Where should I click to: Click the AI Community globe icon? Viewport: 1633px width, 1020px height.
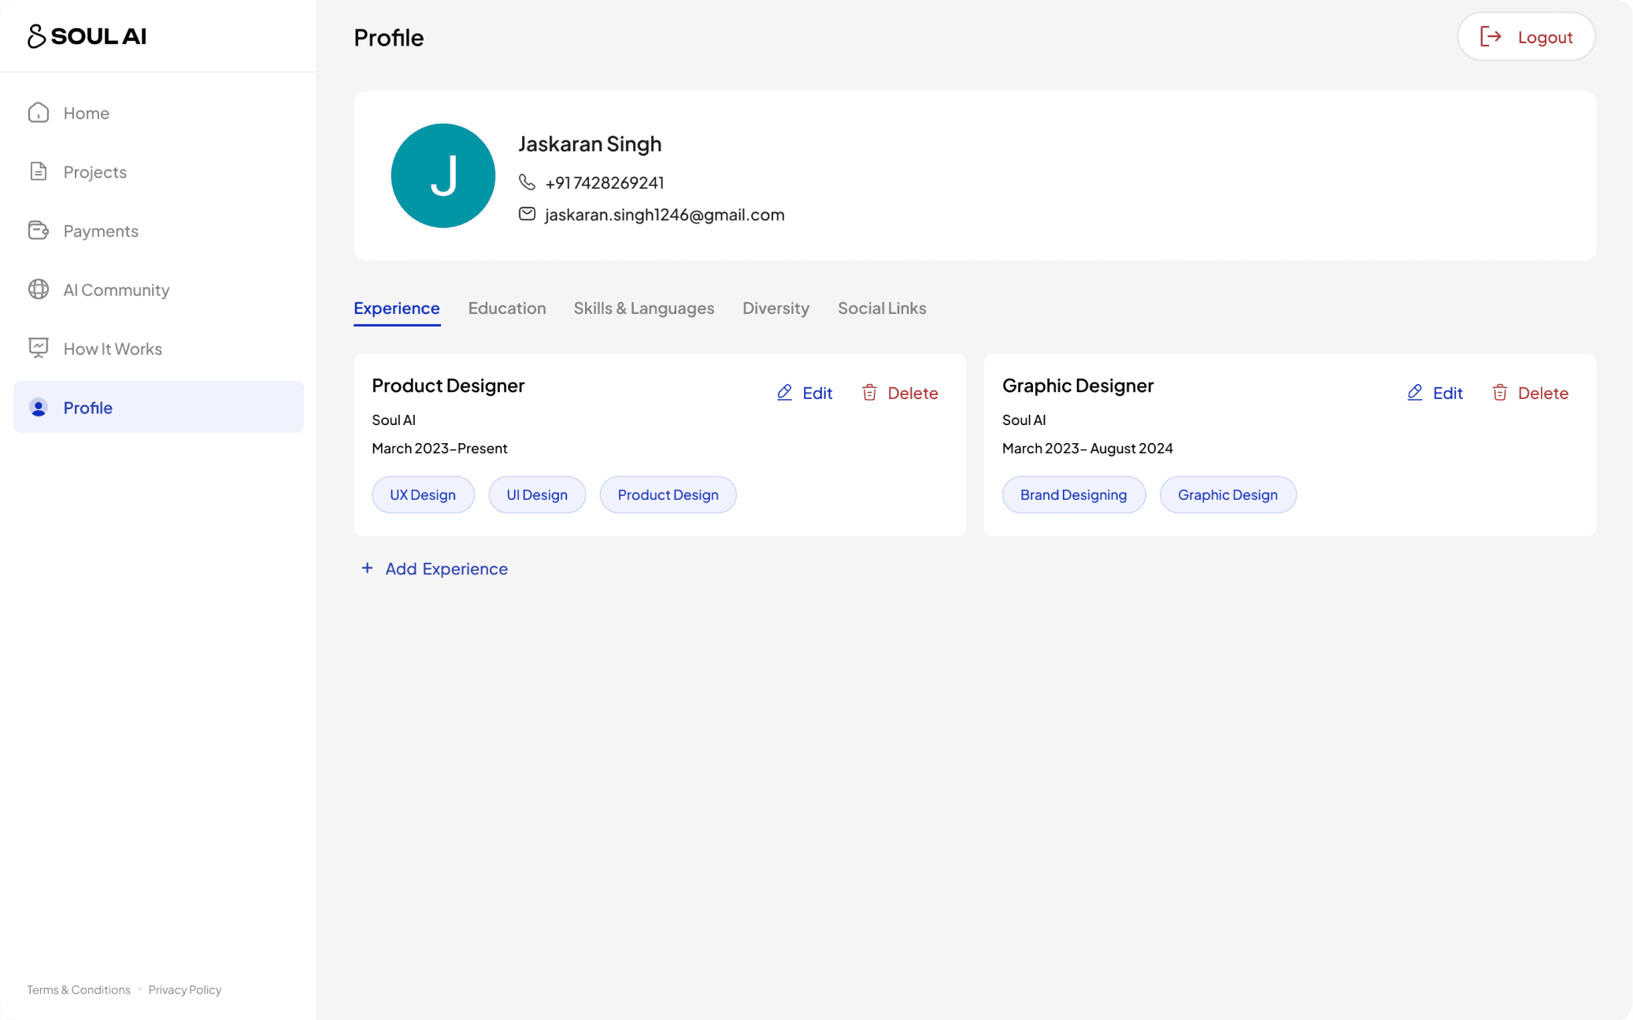[x=39, y=290]
